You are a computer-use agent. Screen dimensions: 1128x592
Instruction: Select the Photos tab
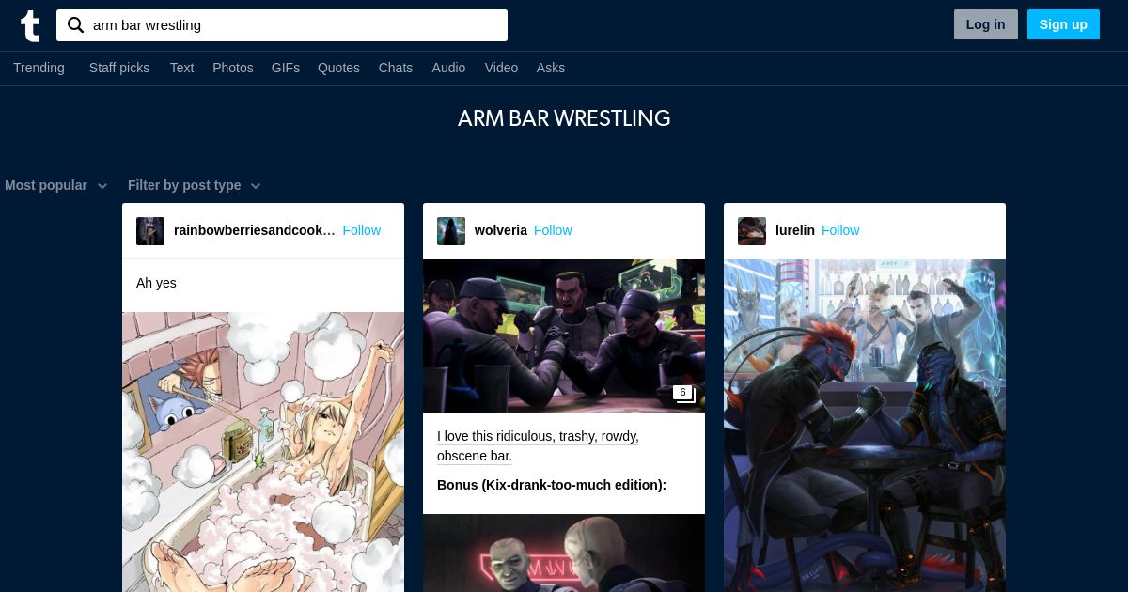point(233,68)
